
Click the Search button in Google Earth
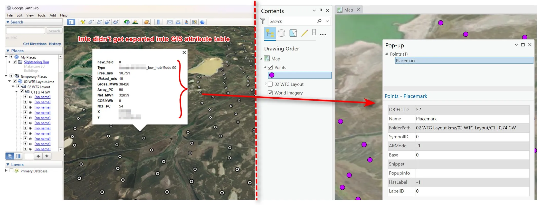[54, 31]
